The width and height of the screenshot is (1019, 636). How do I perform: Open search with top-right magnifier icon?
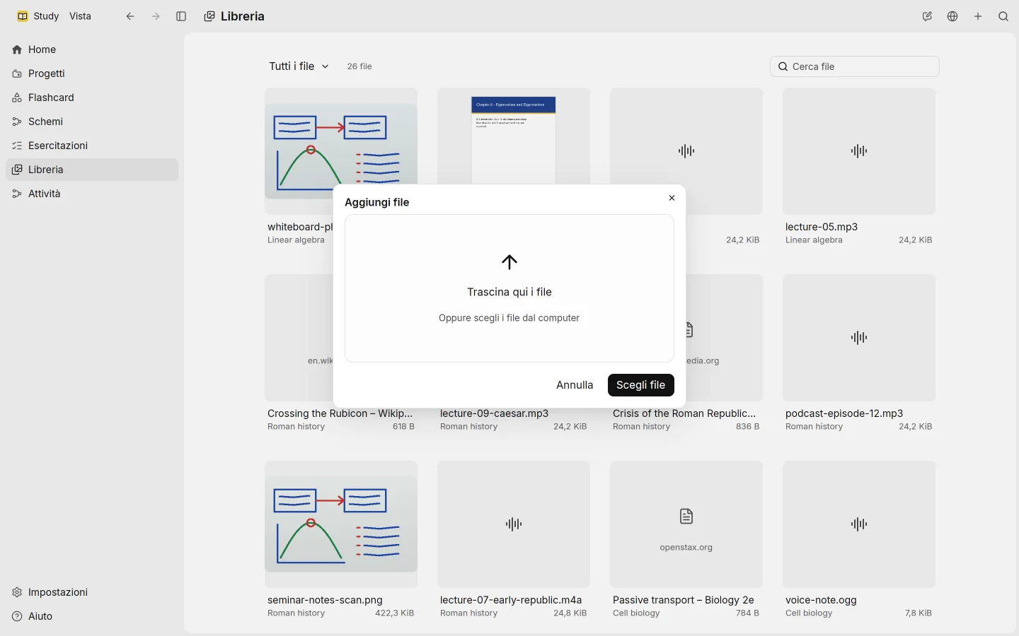(x=1003, y=16)
